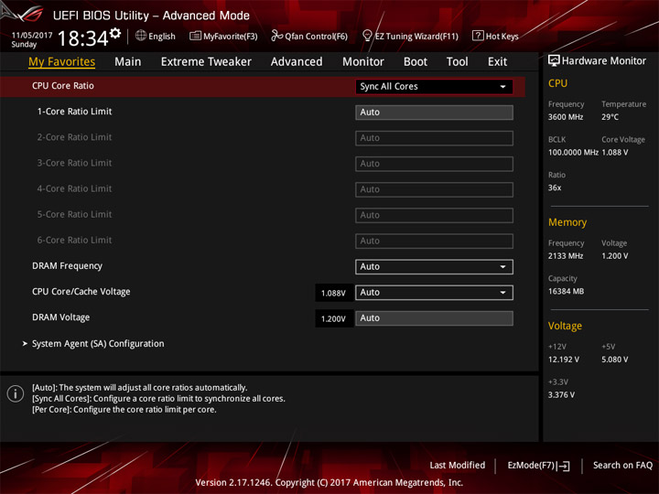Click 6-Core Ratio Limit field
The width and height of the screenshot is (659, 494).
434,242
